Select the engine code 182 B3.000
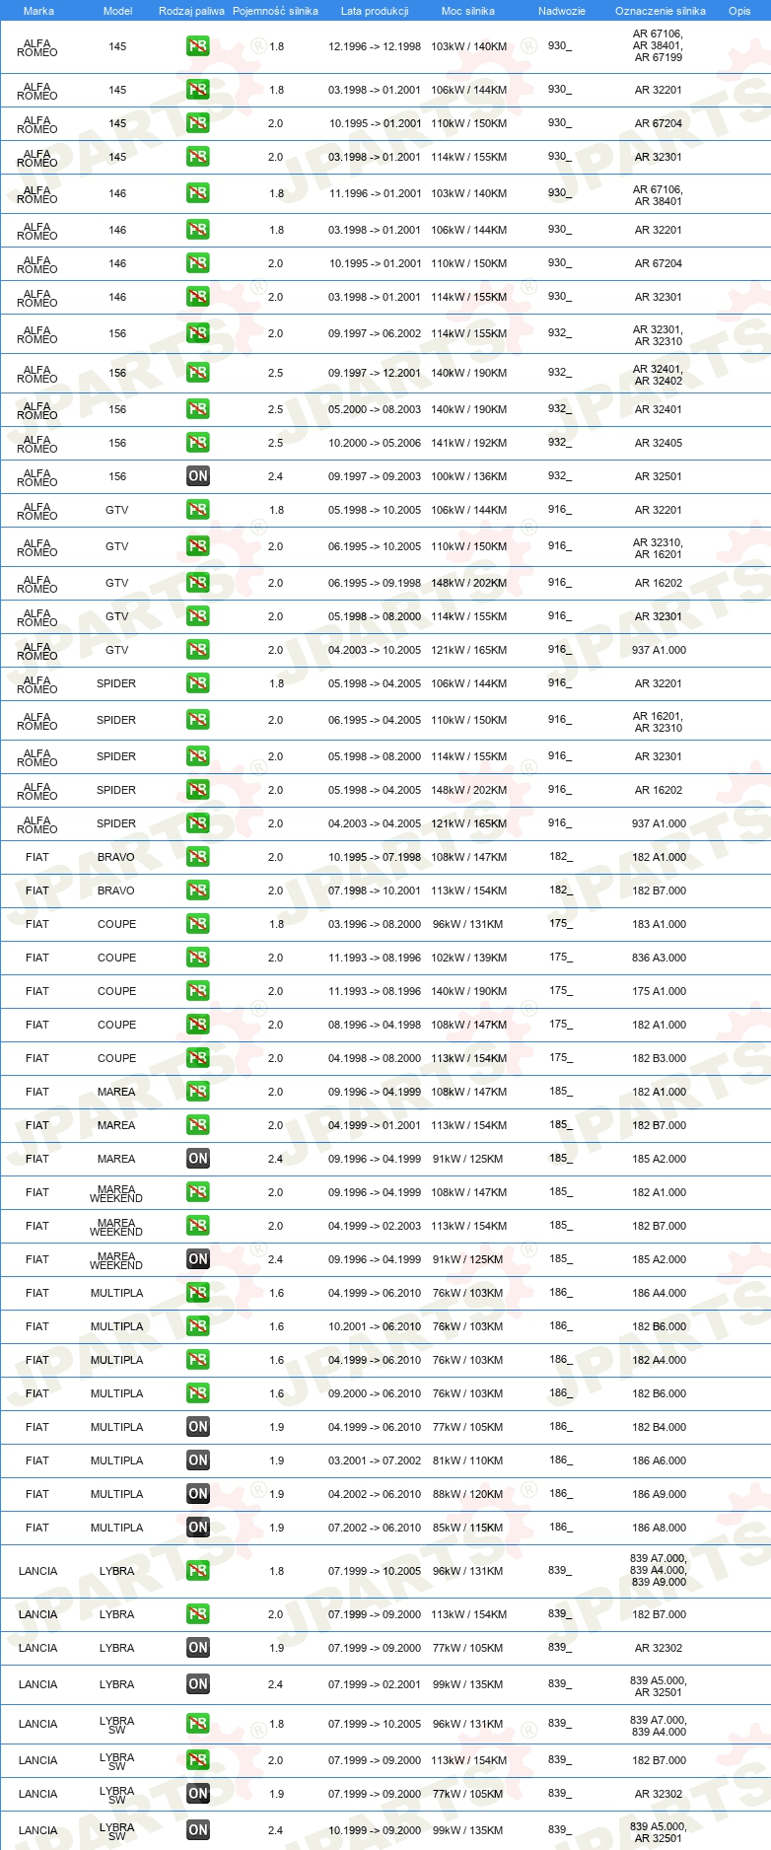Image resolution: width=771 pixels, height=1850 pixels. (660, 1058)
